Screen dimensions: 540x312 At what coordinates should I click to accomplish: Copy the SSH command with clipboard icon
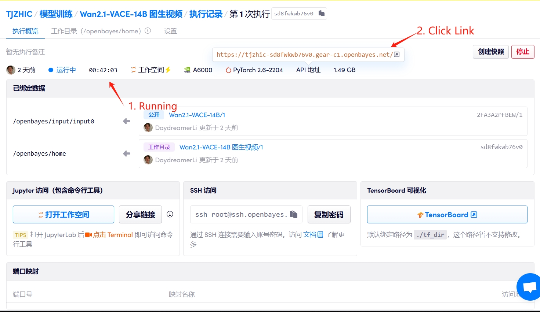pyautogui.click(x=293, y=214)
